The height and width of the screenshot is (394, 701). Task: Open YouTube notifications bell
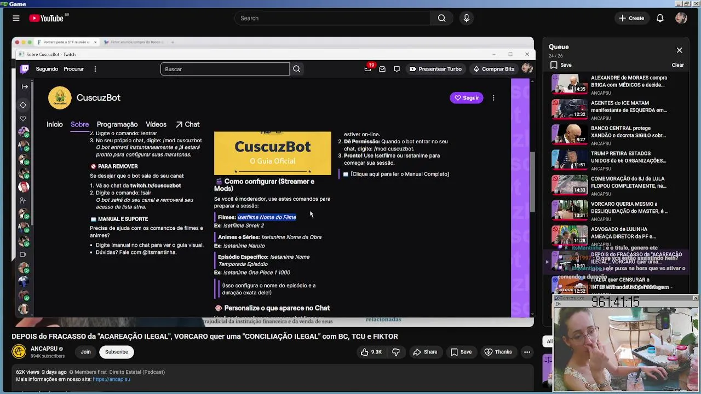pyautogui.click(x=660, y=18)
